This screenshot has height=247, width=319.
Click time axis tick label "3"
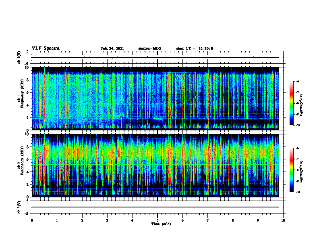pos(107,220)
